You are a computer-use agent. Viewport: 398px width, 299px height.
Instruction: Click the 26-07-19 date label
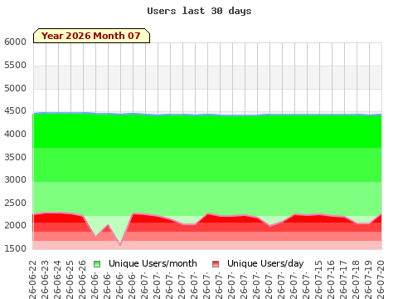[x=368, y=279]
